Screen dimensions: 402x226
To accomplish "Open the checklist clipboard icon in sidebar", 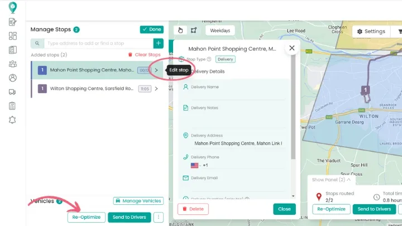I will click(12, 106).
